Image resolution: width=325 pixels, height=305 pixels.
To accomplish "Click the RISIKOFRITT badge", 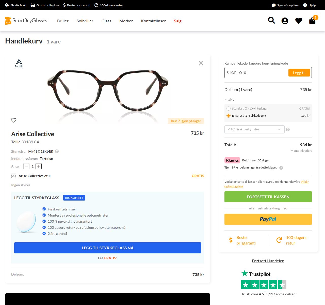I will coord(74,198).
